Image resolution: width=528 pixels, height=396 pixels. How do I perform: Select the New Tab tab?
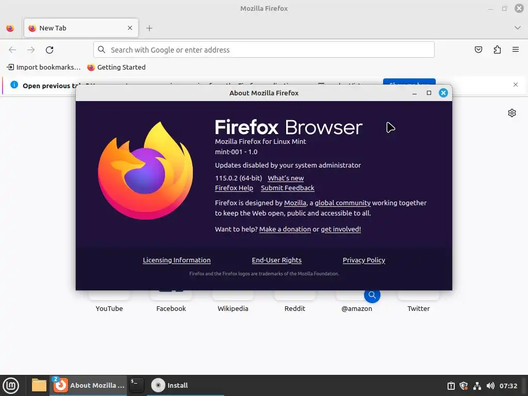click(81, 28)
